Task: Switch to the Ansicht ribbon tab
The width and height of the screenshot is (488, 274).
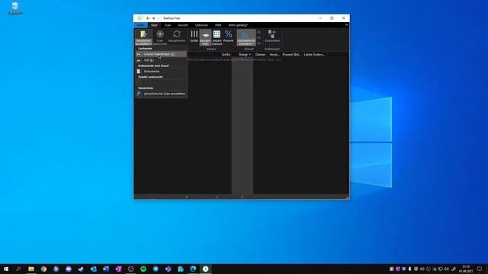Action: (x=183, y=25)
